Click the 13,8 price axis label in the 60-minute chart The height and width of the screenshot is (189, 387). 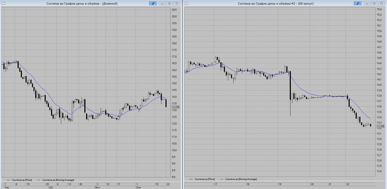pyautogui.click(x=379, y=96)
